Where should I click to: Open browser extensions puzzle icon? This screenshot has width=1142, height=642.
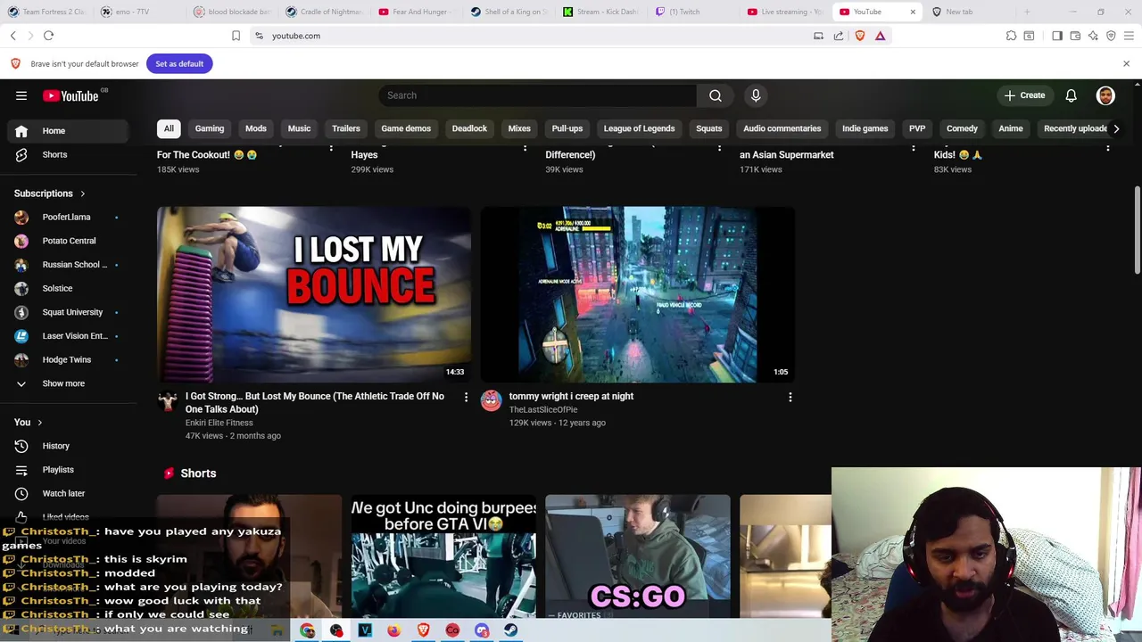[1011, 36]
